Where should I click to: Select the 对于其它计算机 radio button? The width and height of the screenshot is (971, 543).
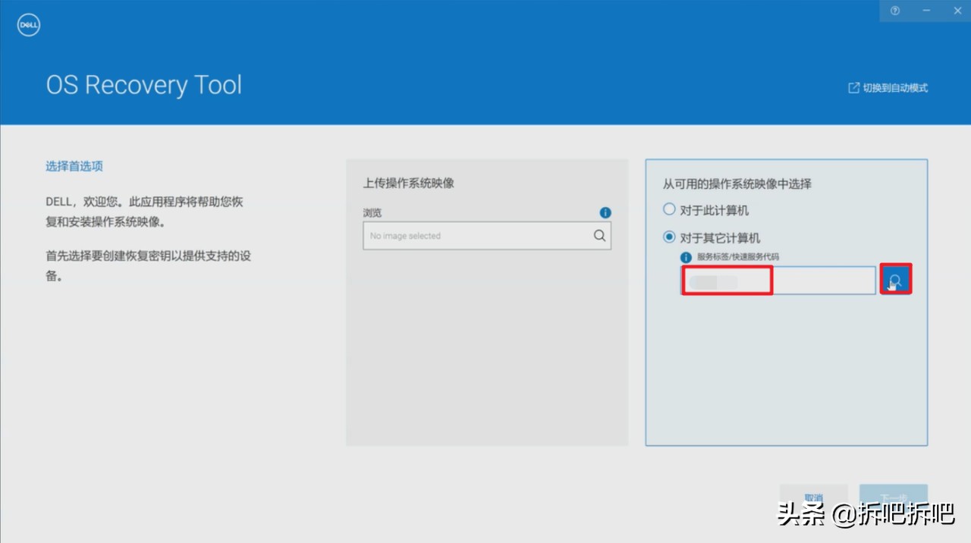tap(668, 237)
